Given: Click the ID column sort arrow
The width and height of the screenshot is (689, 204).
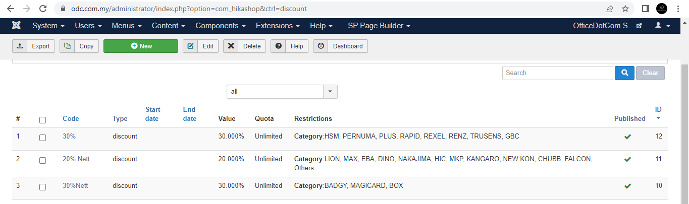Looking at the screenshot, I should 658,118.
